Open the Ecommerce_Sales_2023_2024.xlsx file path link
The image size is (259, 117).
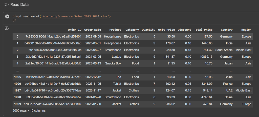click(75, 16)
